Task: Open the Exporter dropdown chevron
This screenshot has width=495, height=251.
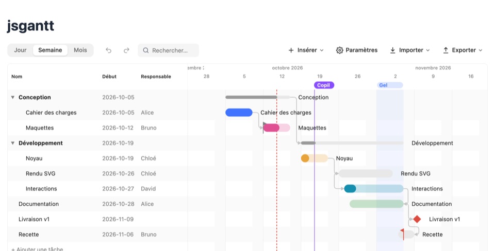Action: point(481,50)
